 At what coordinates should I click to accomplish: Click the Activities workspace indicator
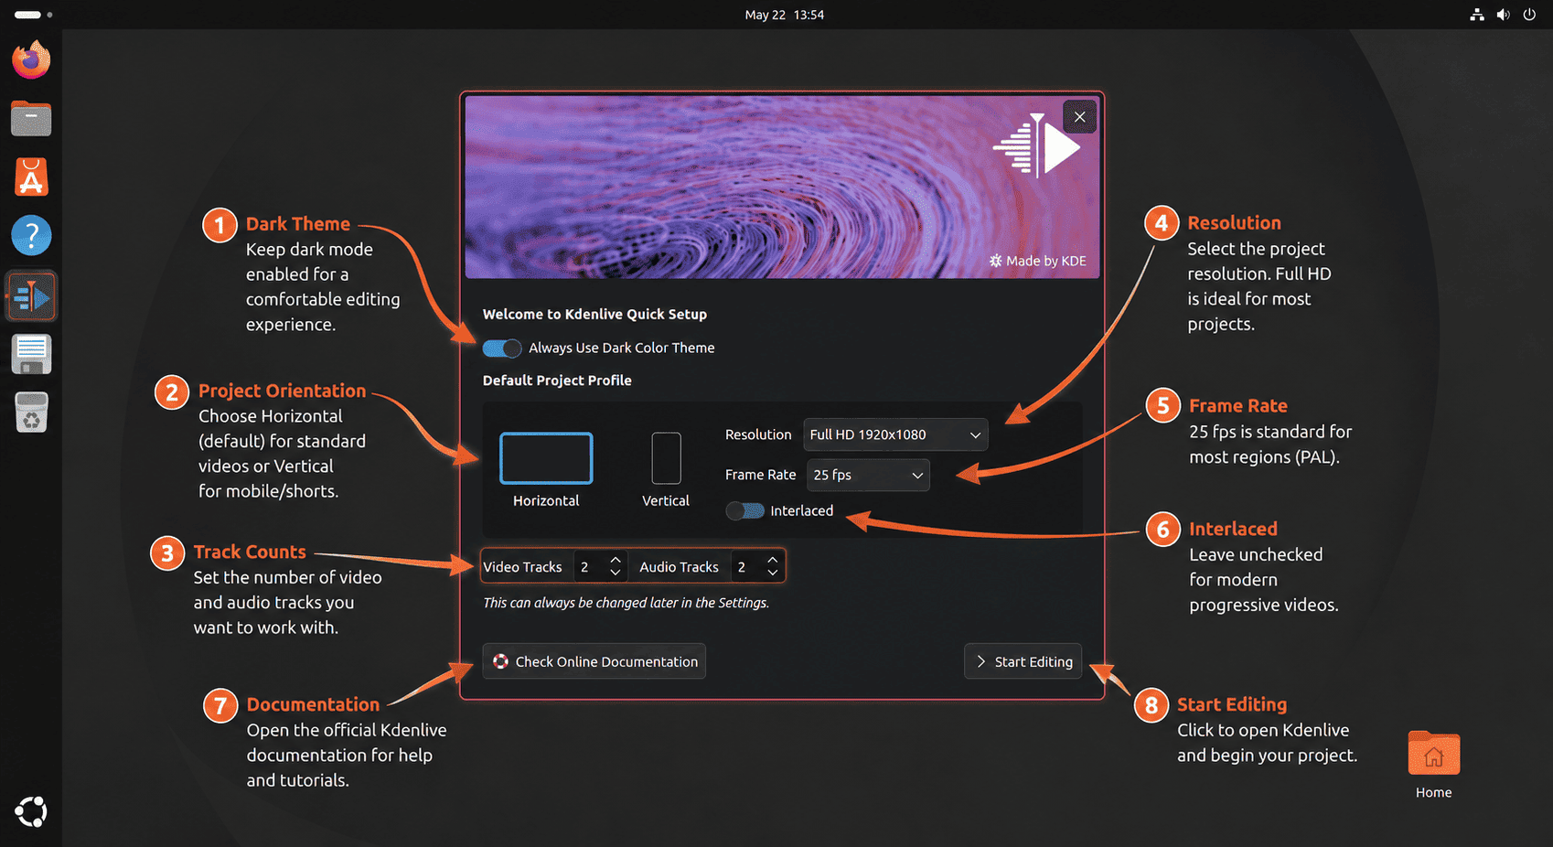click(x=33, y=15)
